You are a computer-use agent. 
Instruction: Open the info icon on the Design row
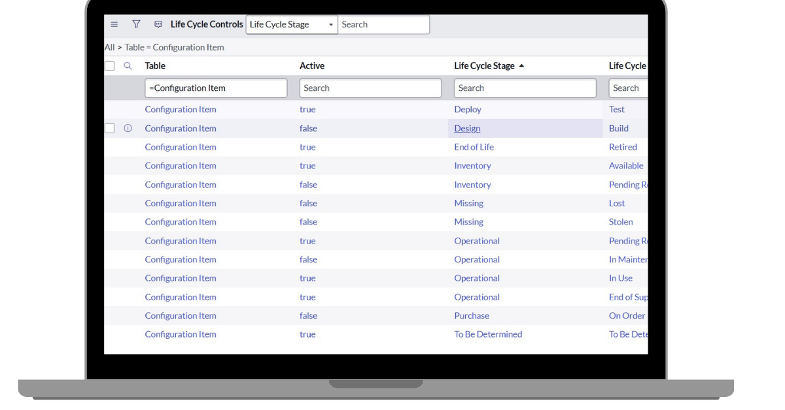(128, 128)
